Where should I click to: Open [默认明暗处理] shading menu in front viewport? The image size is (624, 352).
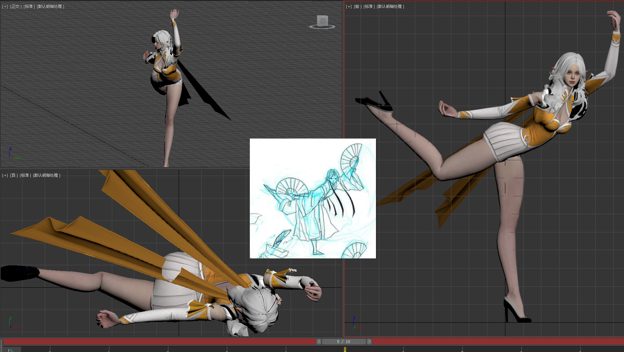pyautogui.click(x=390, y=6)
